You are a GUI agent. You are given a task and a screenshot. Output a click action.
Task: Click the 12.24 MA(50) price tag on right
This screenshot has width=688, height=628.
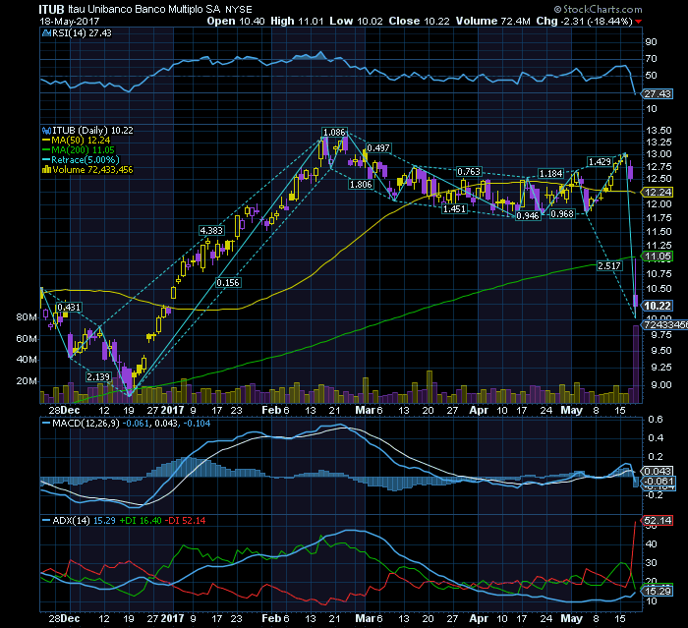point(658,193)
